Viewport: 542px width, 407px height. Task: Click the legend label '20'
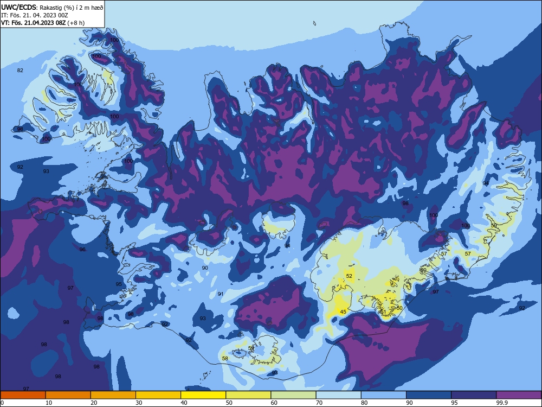pyautogui.click(x=94, y=403)
